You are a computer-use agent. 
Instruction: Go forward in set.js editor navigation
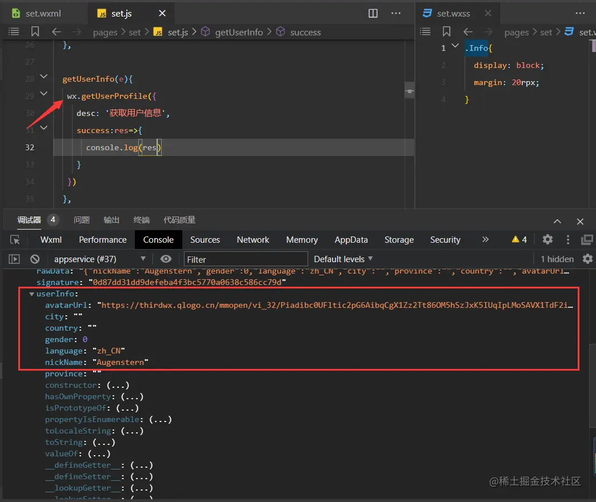(77, 32)
